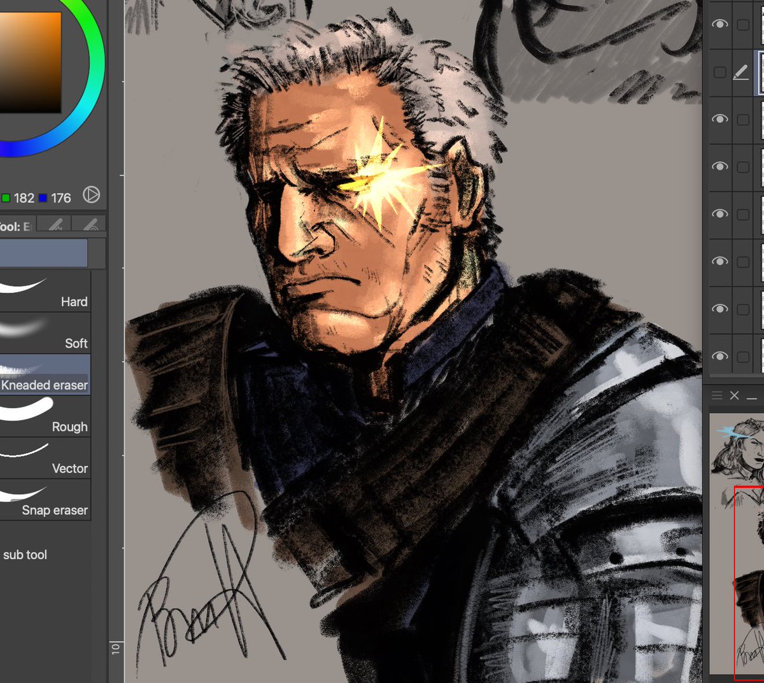This screenshot has height=683, width=764.
Task: Pick a shade in the orange color square
Action: pyautogui.click(x=31, y=62)
